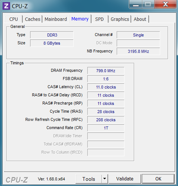Click the version text Ver. 1.68.0.x64
Image resolution: width=178 pixels, height=186 pixels.
point(51,179)
